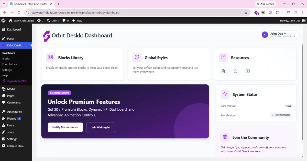Image resolution: width=307 pixels, height=161 pixels.
Task: Click the Core Version 1.0.0 value
Action: 288,106
